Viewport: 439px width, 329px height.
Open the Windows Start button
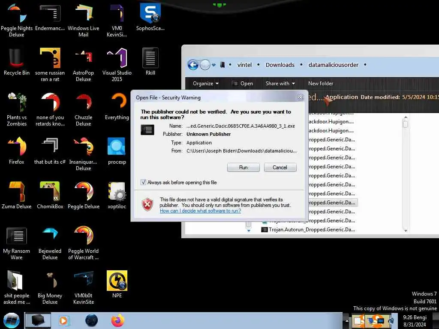pos(11,320)
